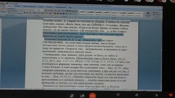175x98 pixels.
Task: Click the word СНОВИДЕНИЕ in the document
Action: tap(53, 42)
